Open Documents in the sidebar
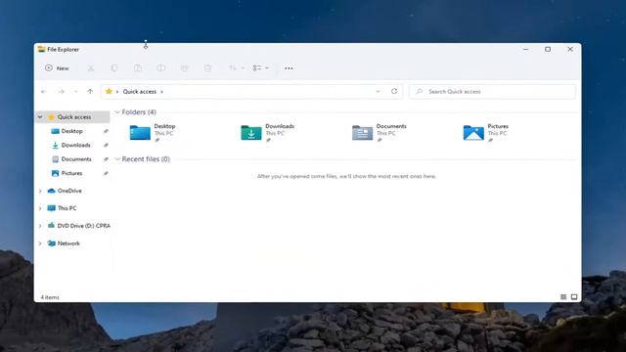Viewport: 626px width, 352px height. (76, 158)
